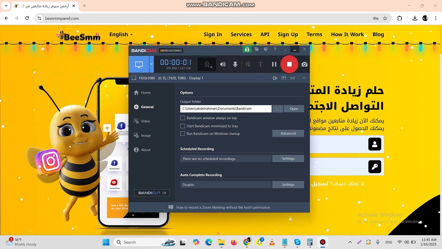
Task: Click the video camera icon on status bar
Action: [275, 78]
